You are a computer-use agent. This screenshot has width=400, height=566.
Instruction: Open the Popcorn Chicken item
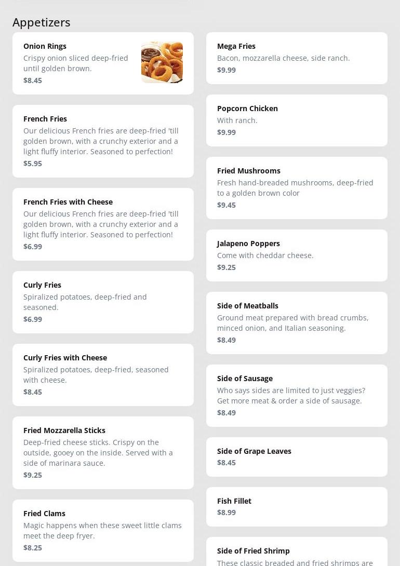(x=297, y=120)
